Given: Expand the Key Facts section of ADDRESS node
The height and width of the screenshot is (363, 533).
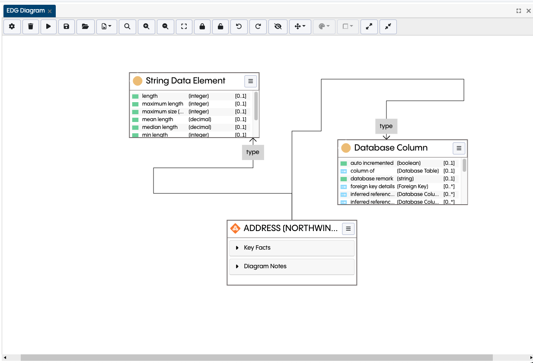Looking at the screenshot, I should [x=237, y=247].
